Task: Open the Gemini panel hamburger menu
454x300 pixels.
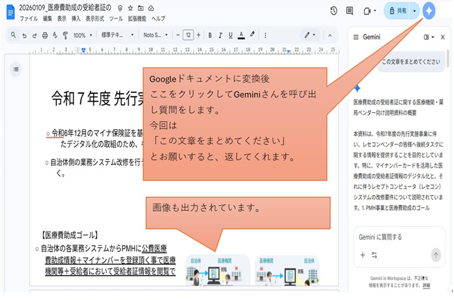Action: (x=356, y=37)
